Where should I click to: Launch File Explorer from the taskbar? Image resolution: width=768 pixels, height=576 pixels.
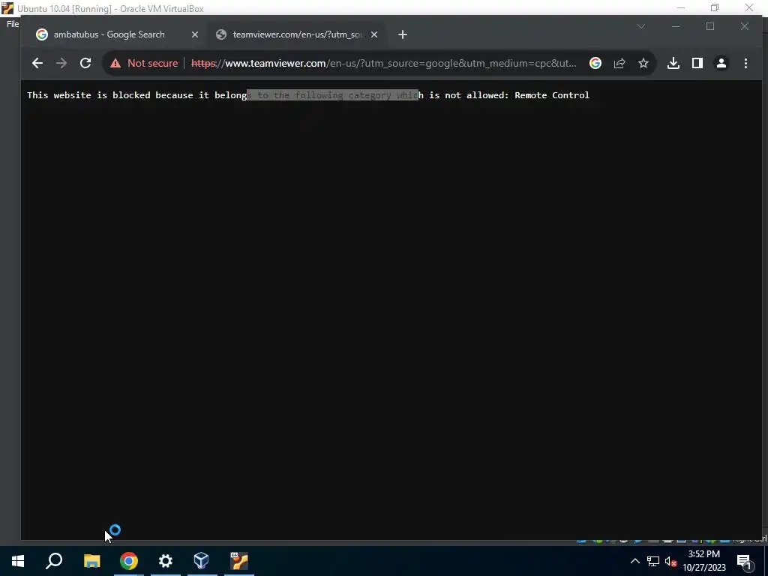[92, 561]
